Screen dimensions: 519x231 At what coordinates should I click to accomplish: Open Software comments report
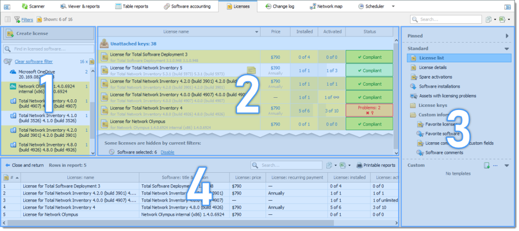point(444,152)
